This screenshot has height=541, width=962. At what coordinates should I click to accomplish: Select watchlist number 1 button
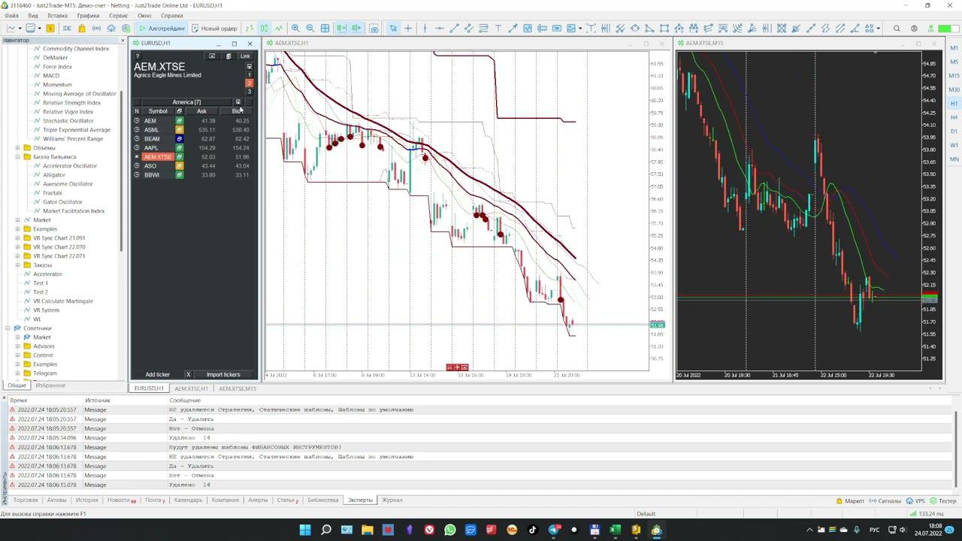point(250,74)
